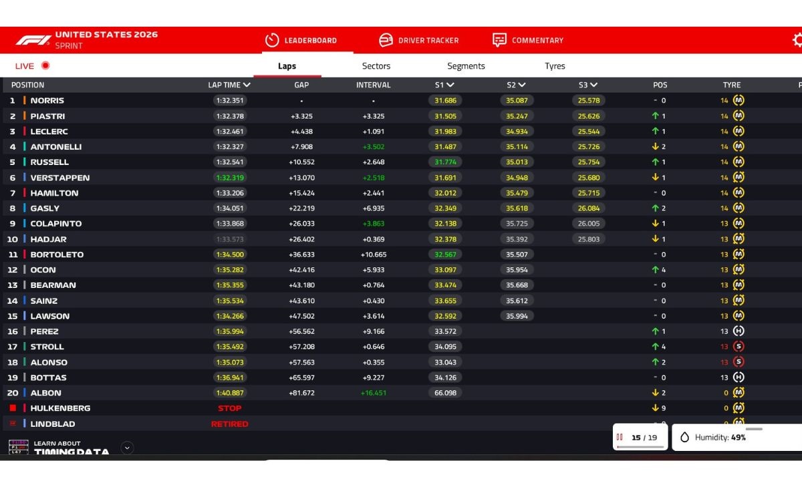Image resolution: width=802 pixels, height=487 pixels.
Task: Click the hard tyre icon in Bottas row
Action: pyautogui.click(x=739, y=377)
